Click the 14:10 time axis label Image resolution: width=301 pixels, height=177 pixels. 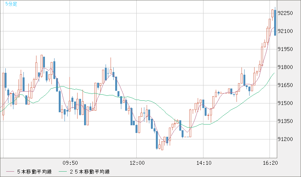(204, 163)
